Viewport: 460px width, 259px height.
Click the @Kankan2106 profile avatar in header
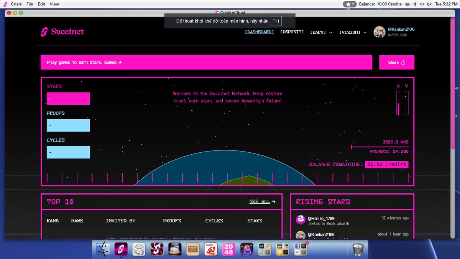[379, 32]
